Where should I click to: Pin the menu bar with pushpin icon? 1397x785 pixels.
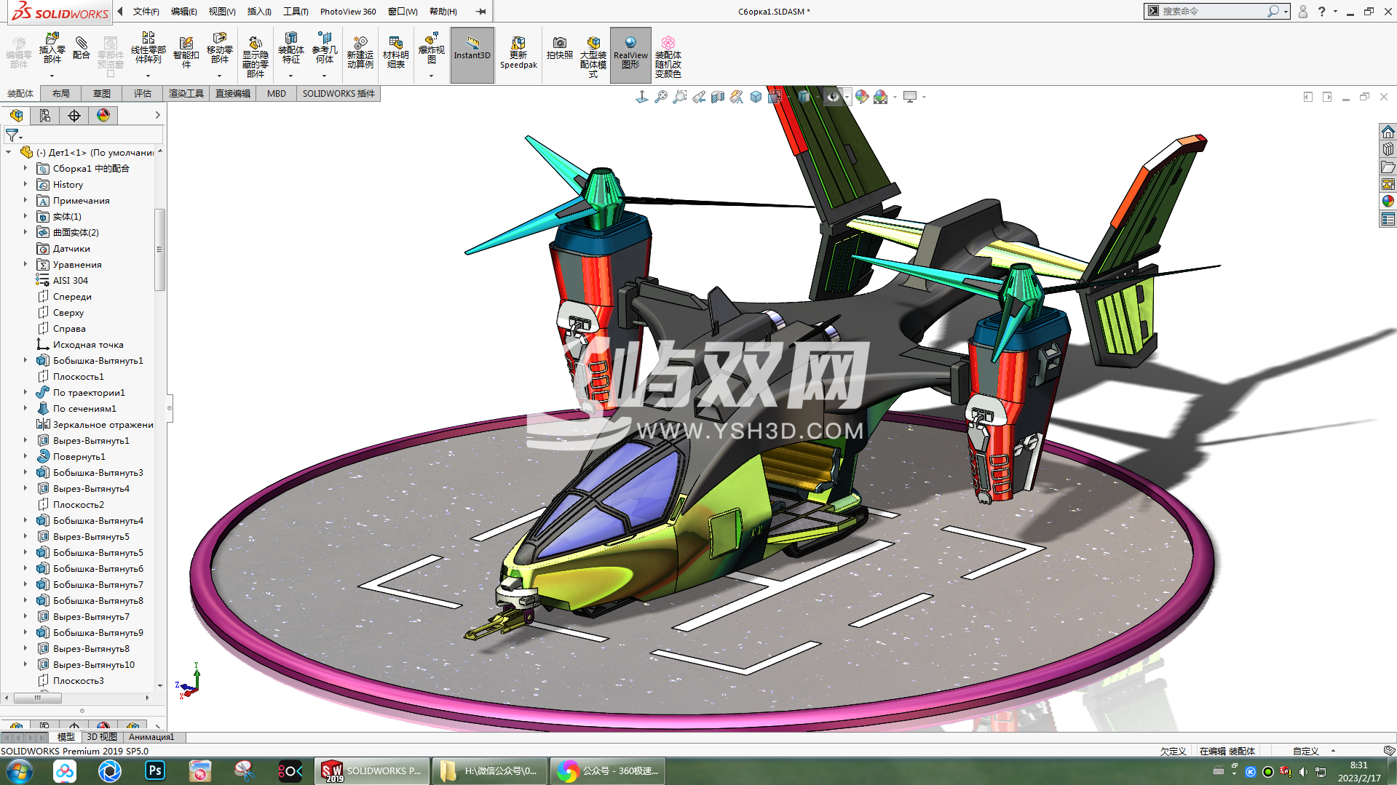pyautogui.click(x=480, y=12)
